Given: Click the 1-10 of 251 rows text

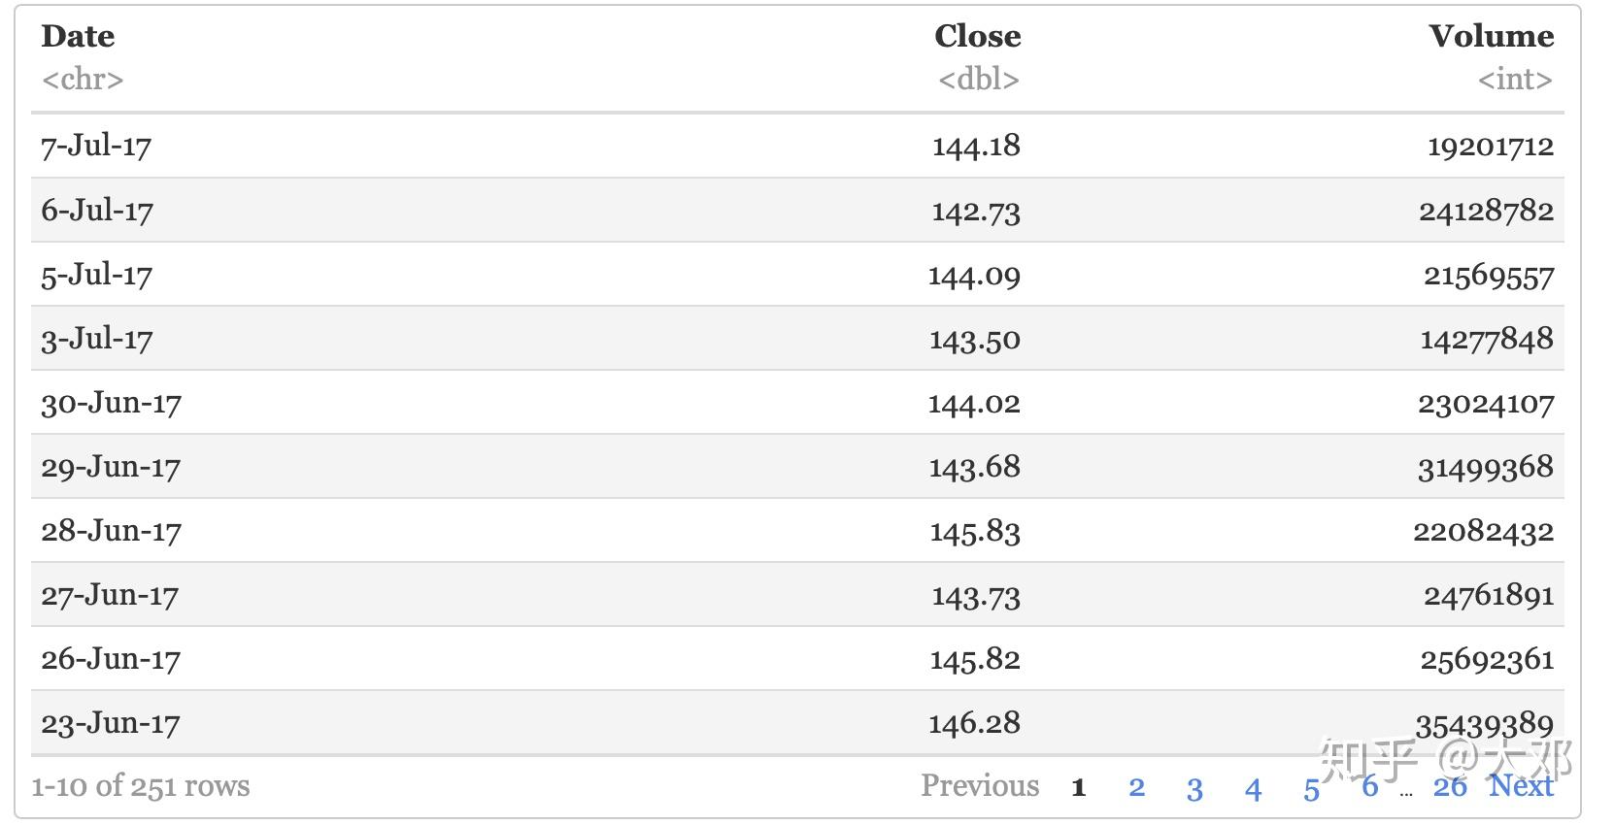Looking at the screenshot, I should click(141, 786).
